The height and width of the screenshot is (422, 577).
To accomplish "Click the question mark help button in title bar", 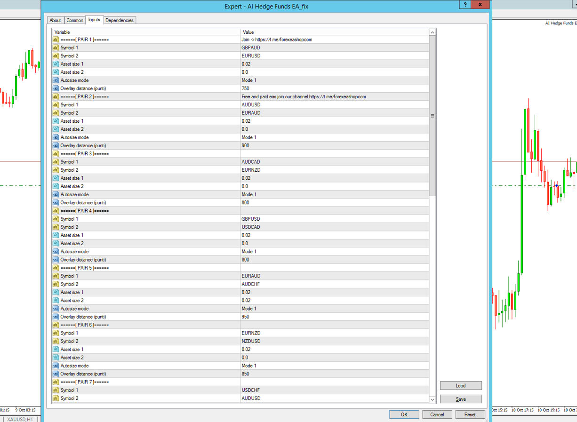I will pyautogui.click(x=465, y=5).
